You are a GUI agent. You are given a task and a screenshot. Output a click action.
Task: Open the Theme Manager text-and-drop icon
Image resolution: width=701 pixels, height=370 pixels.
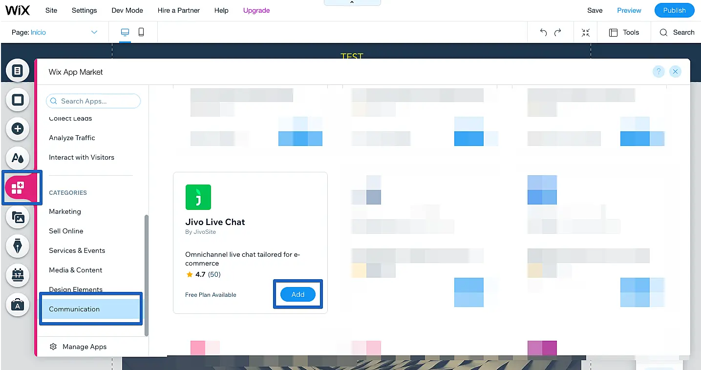18,158
